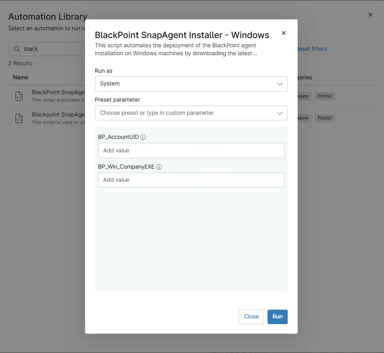Sort by the Name column header

point(21,77)
